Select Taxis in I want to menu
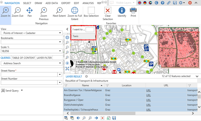The image size is (201, 121). [83, 36]
